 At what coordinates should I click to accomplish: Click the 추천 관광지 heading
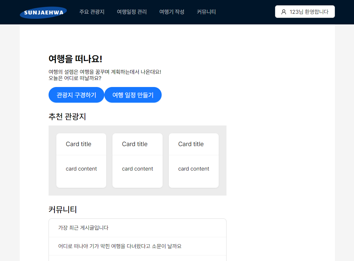point(67,117)
